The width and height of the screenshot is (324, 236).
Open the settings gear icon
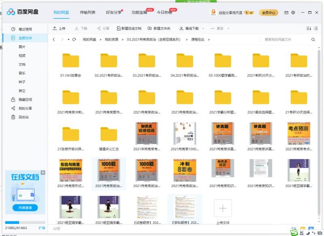coord(293,13)
